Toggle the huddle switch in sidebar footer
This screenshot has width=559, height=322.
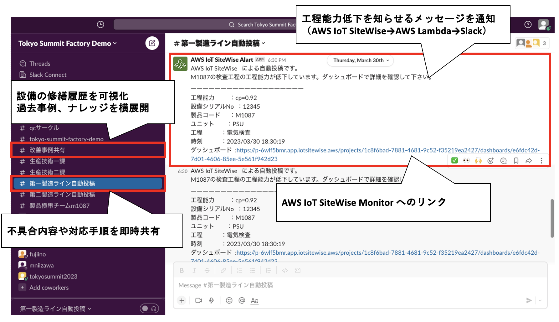tap(149, 309)
